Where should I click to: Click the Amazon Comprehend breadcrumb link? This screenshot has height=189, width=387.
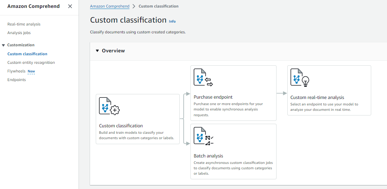tap(110, 6)
